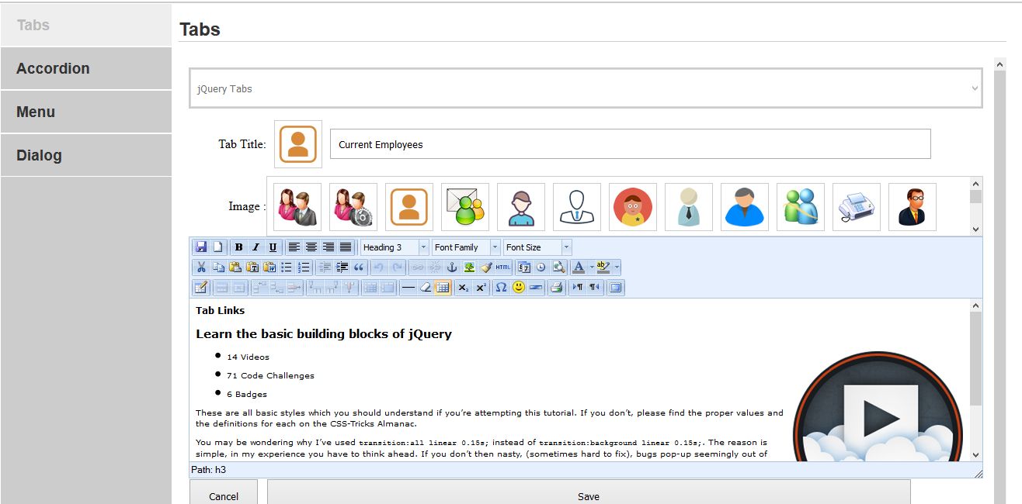Click the Copy icon in editor toolbar
Image resolution: width=1022 pixels, height=504 pixels.
pos(218,268)
